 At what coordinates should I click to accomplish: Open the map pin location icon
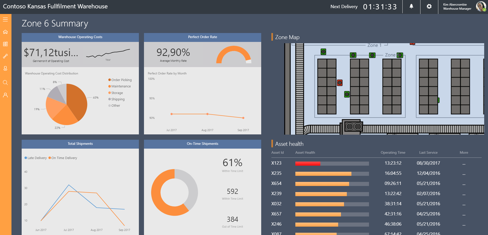click(x=5, y=68)
